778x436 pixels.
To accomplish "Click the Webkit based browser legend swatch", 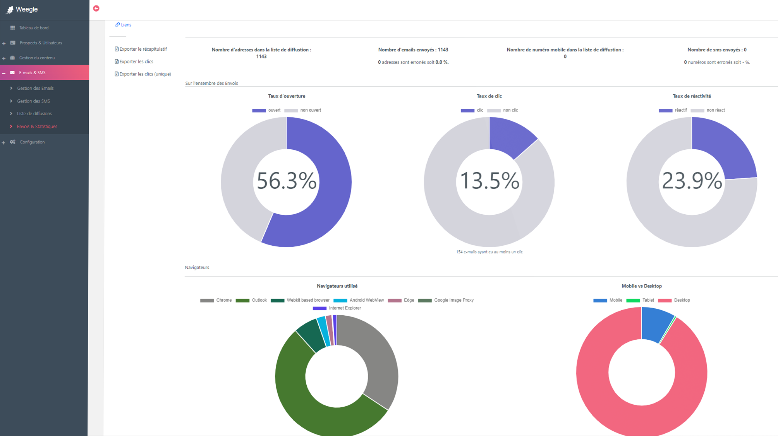I will click(x=277, y=301).
